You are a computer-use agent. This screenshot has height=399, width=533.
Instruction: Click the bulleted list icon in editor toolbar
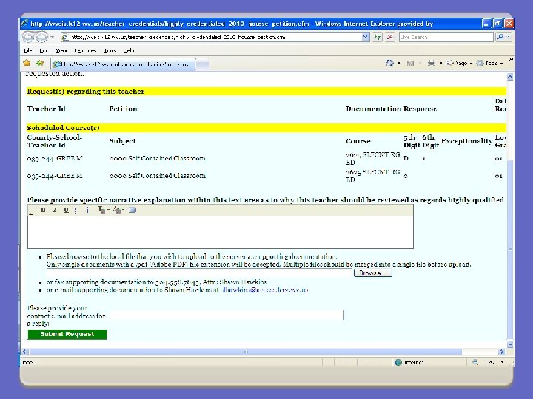pyautogui.click(x=87, y=210)
